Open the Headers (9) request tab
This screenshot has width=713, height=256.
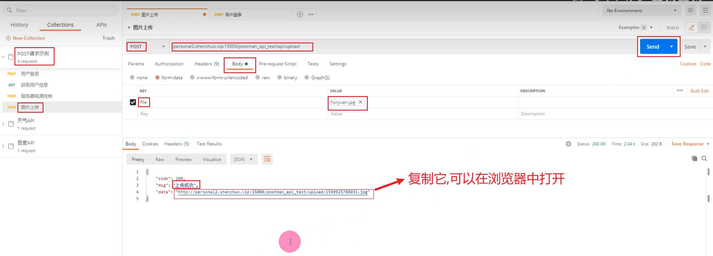(x=207, y=64)
